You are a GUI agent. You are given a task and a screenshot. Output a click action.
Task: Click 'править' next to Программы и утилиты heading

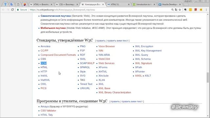(115, 102)
